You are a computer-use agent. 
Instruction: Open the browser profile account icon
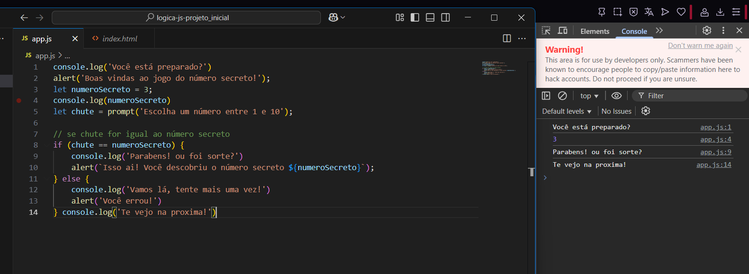704,12
